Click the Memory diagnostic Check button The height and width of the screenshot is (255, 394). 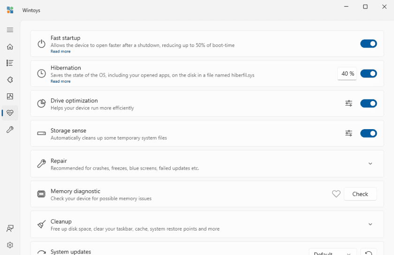point(360,194)
